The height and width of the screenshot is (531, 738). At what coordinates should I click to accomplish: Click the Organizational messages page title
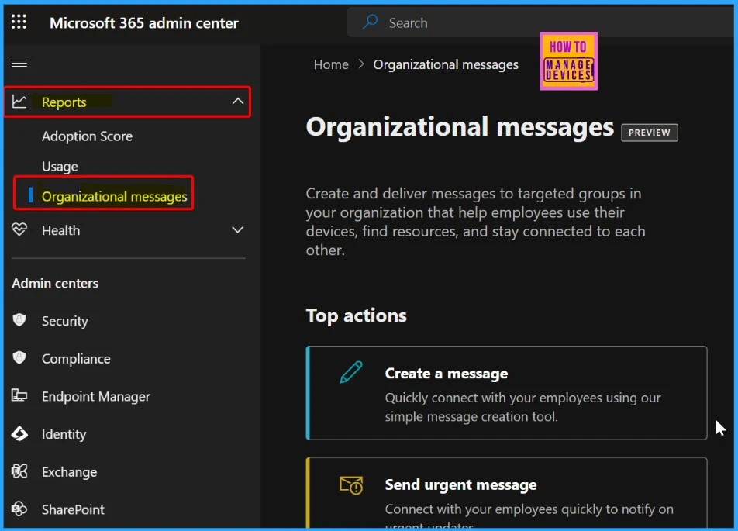point(460,127)
